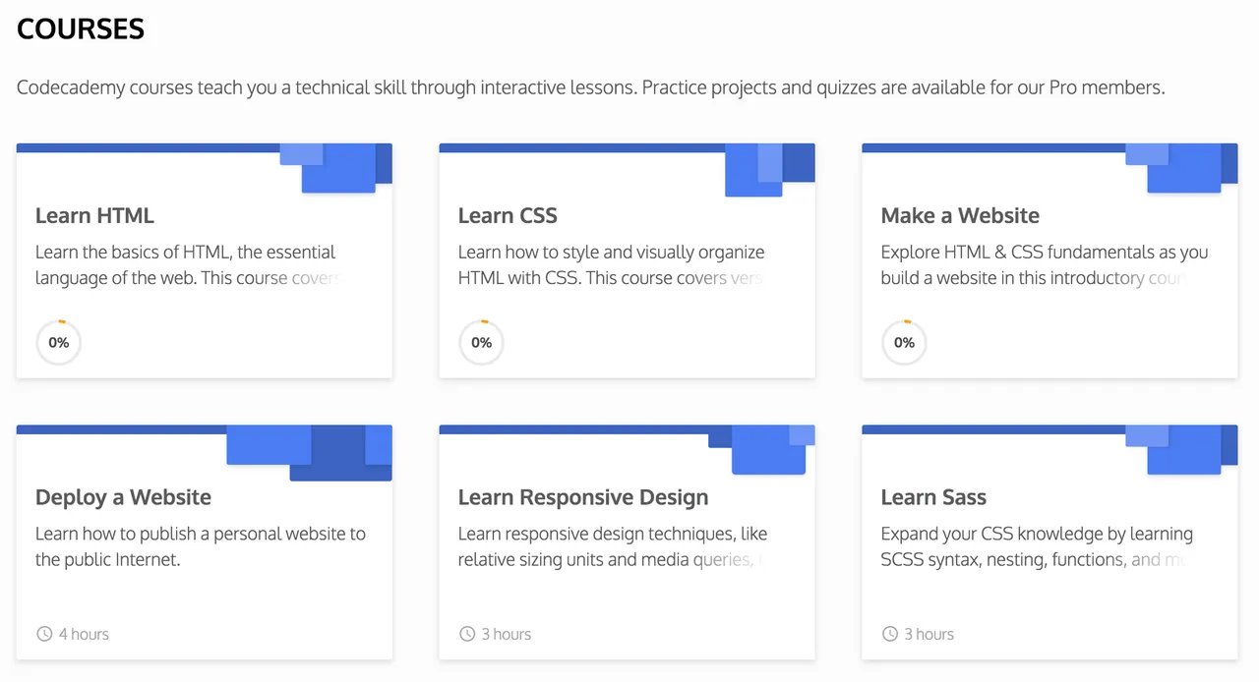
Task: Click the blue squares graphic on Make a Website card
Action: 1181,168
